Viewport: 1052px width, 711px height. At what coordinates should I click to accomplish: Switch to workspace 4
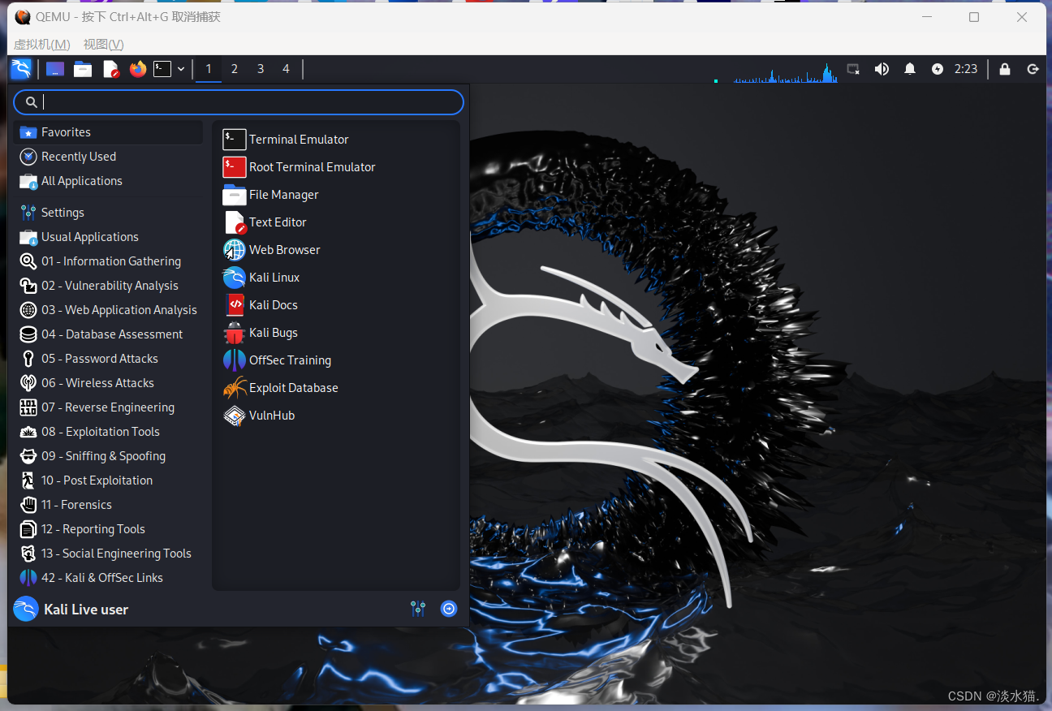[x=286, y=69]
